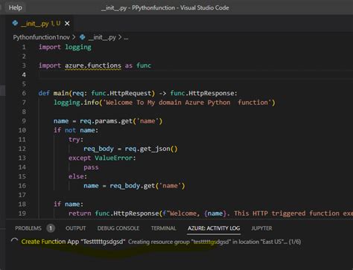The height and width of the screenshot is (270, 353).
Task: Click line number 1 in gutter
Action: 24,47
